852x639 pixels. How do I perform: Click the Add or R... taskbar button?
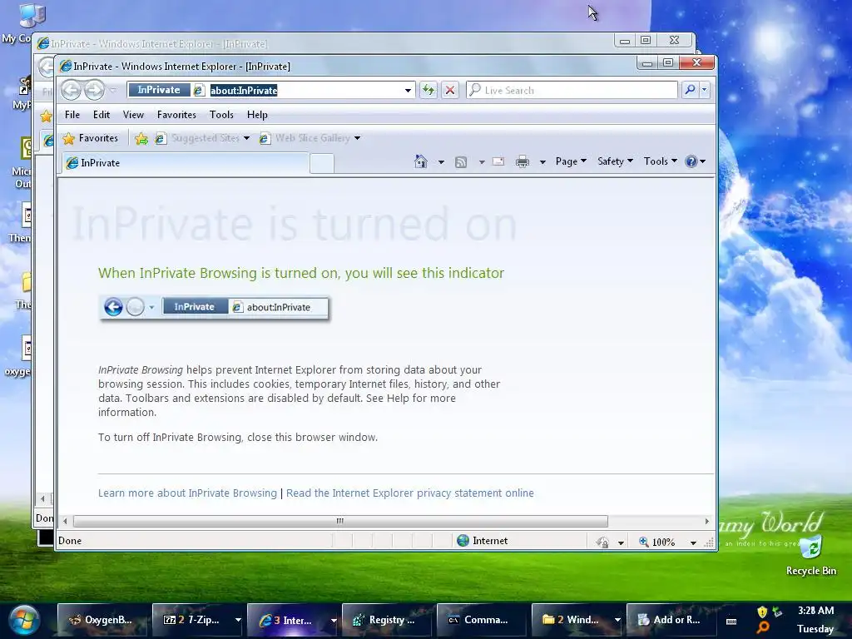click(x=671, y=620)
